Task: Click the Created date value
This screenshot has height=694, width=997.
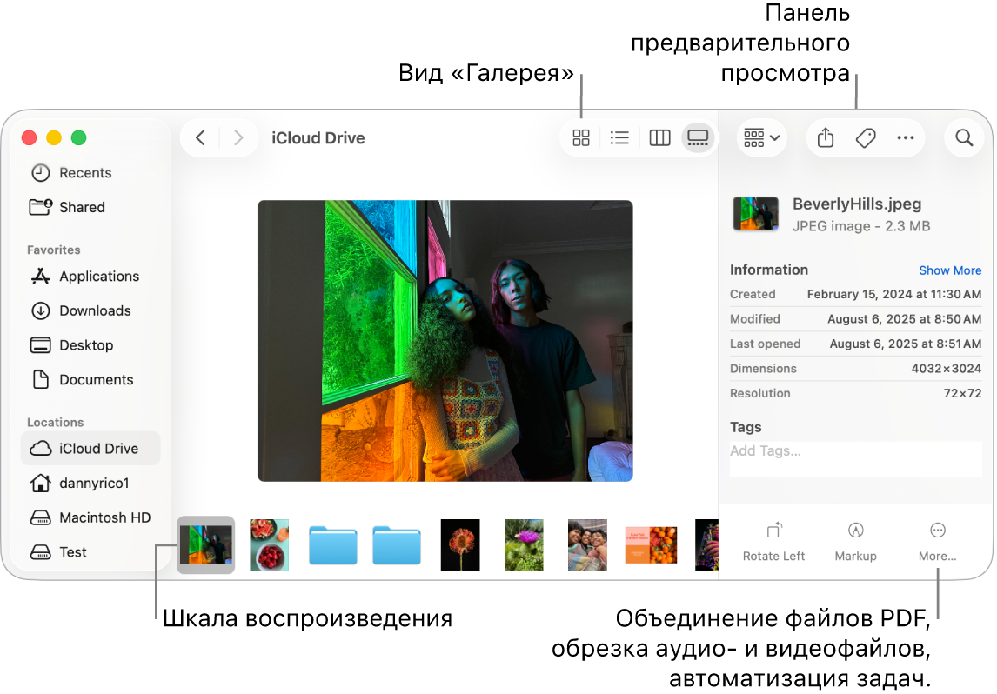Action: (894, 294)
